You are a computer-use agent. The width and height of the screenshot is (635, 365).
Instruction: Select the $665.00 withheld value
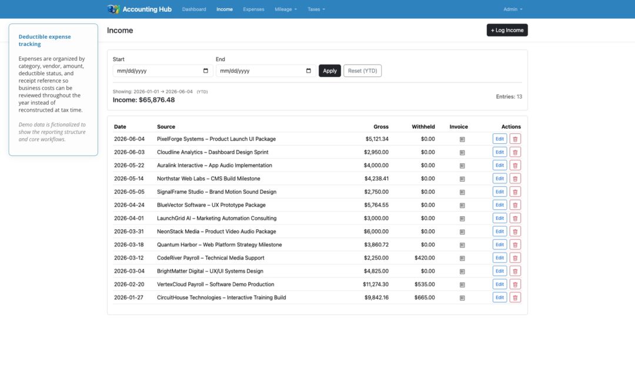point(425,297)
